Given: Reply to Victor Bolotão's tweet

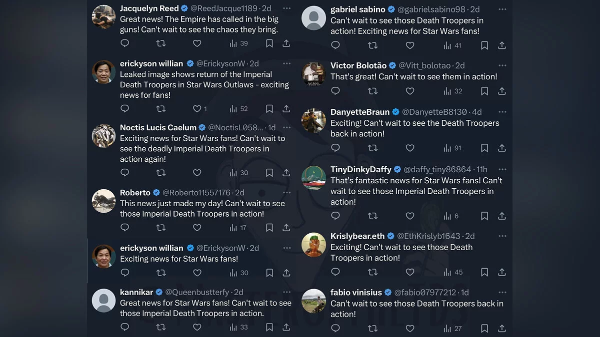Looking at the screenshot, I should pyautogui.click(x=335, y=91).
